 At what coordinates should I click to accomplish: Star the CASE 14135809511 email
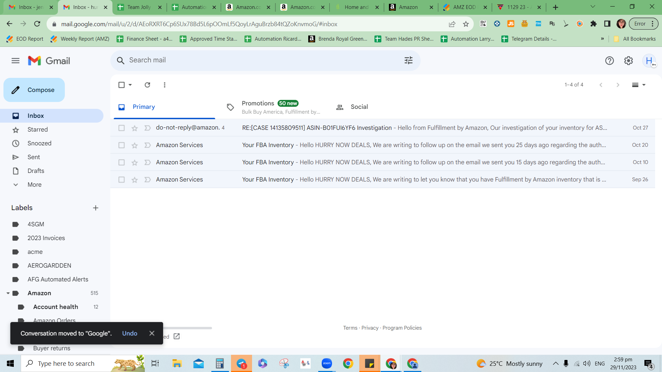pyautogui.click(x=134, y=128)
